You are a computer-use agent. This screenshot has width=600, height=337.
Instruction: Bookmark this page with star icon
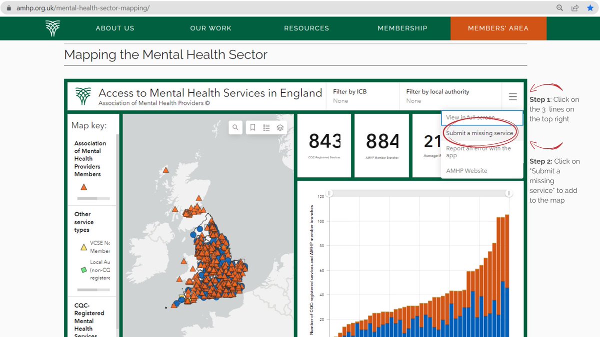(590, 8)
